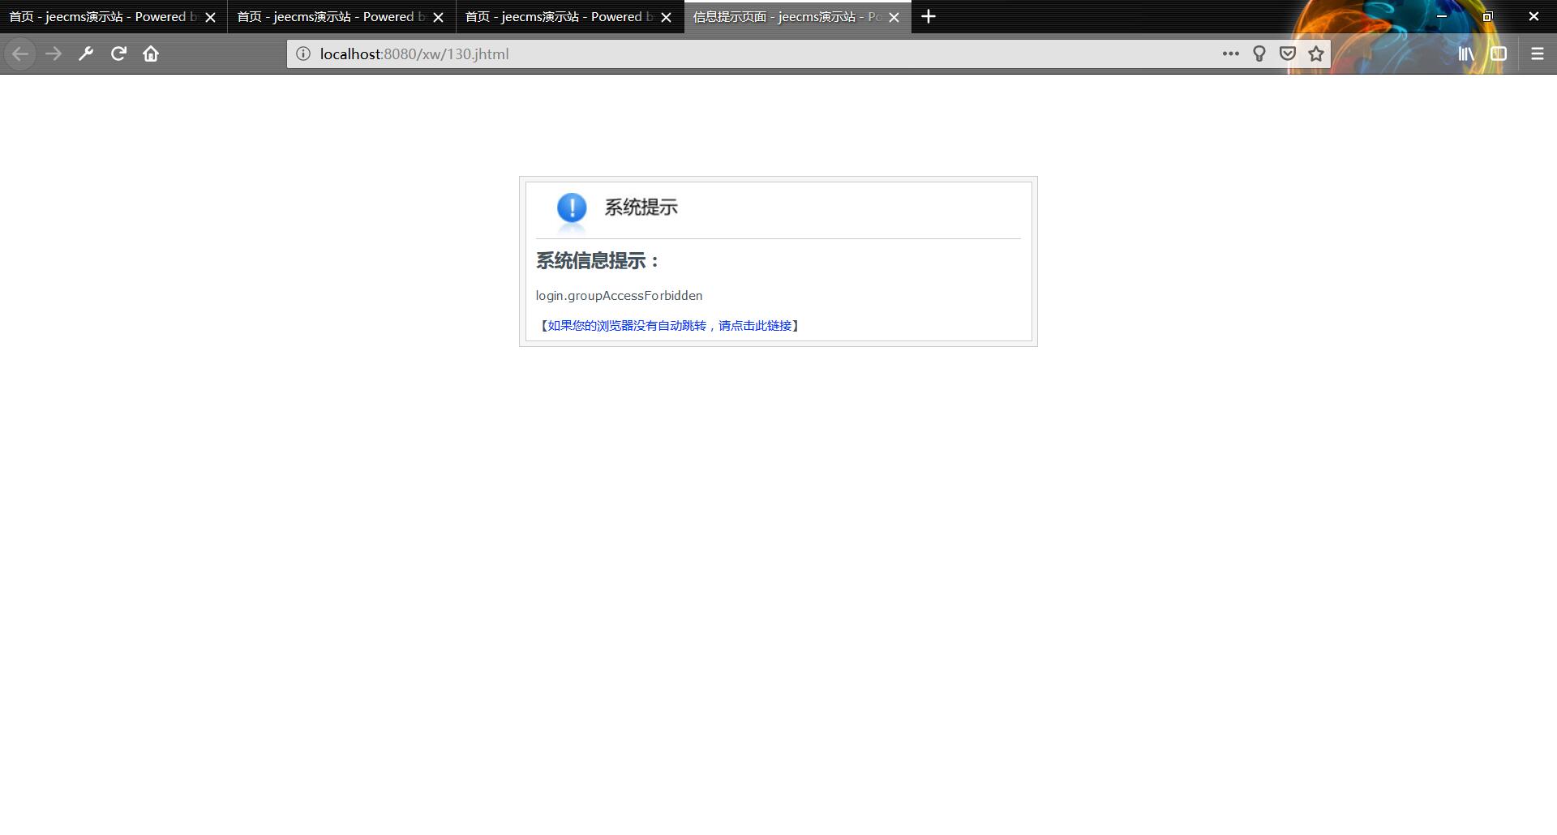Viewport: 1557px width, 835px height.
Task: Close the Firefox window
Action: click(x=1533, y=16)
